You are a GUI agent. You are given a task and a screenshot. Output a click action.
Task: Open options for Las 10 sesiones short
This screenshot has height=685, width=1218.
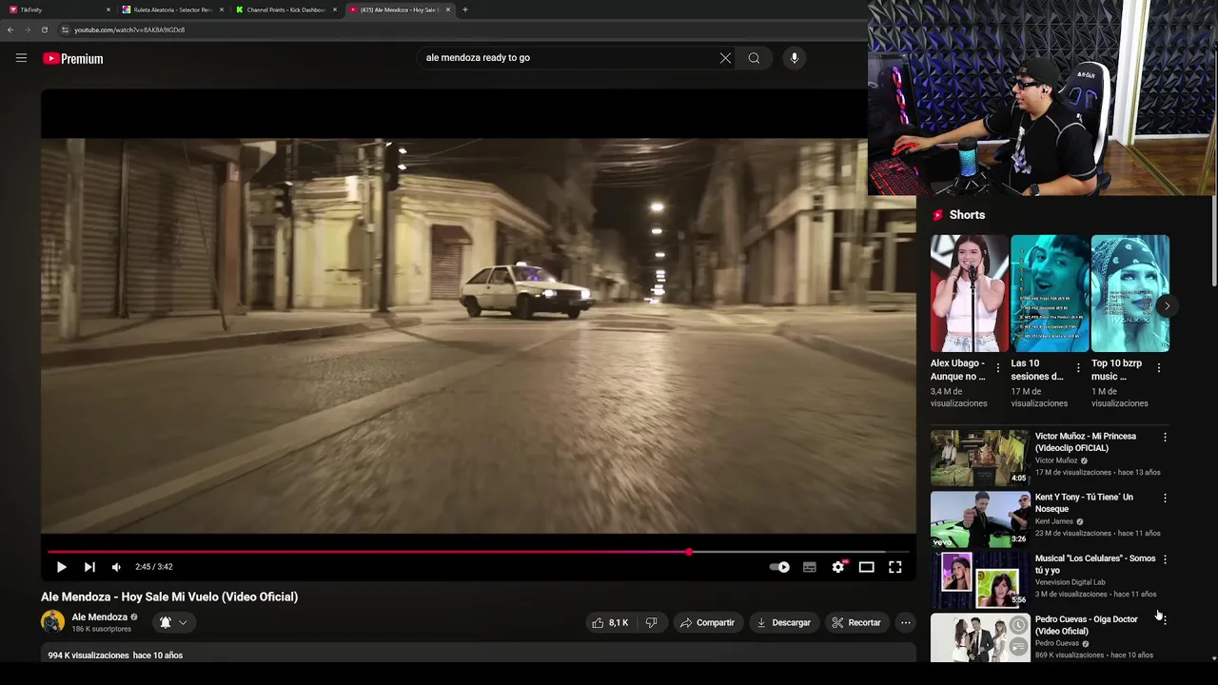(x=1078, y=368)
